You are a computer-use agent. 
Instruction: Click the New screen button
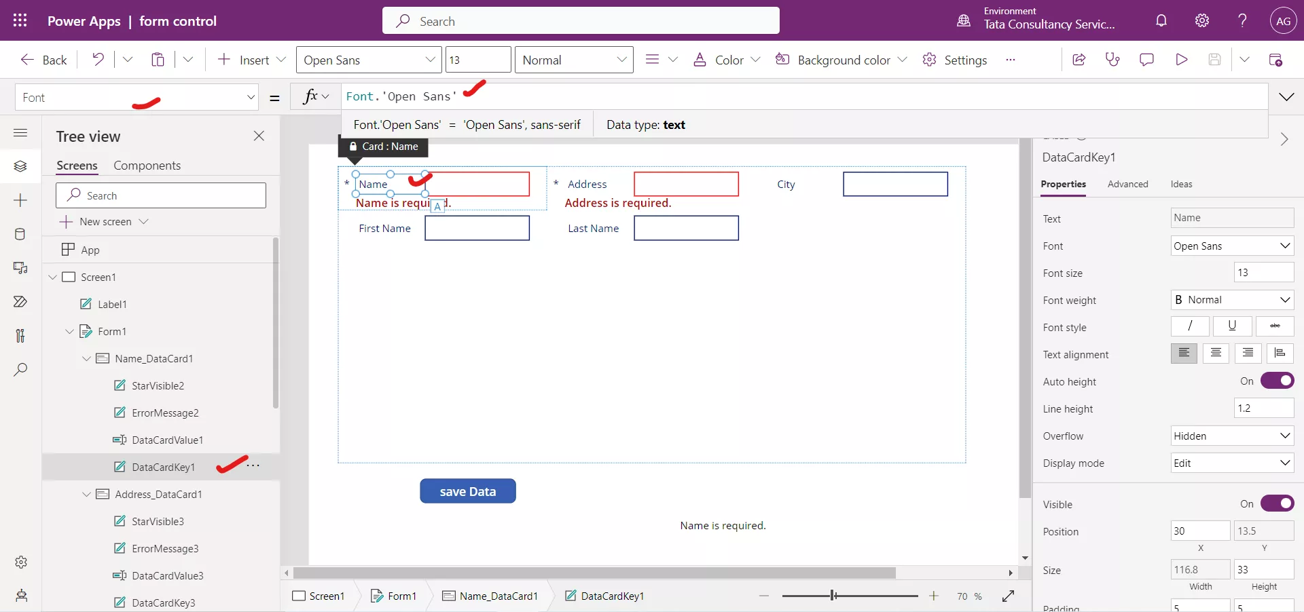tap(105, 222)
